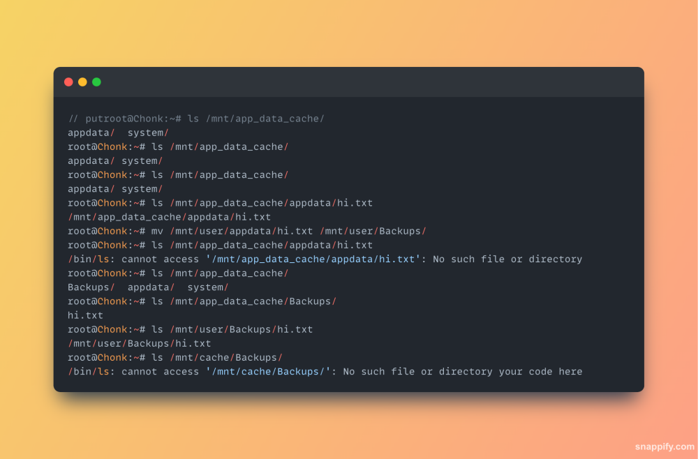Click the red close dot
The image size is (698, 459).
[x=68, y=82]
